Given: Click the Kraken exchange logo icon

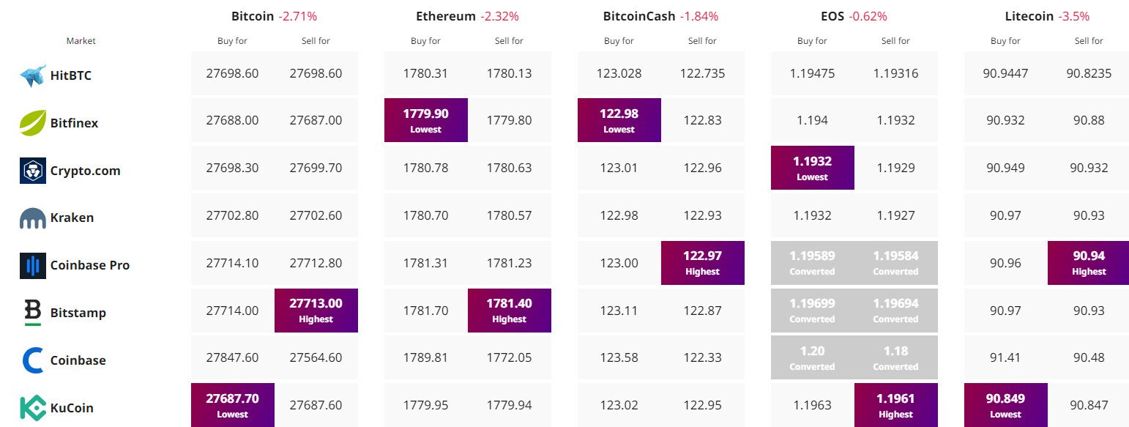Looking at the screenshot, I should coord(33,218).
